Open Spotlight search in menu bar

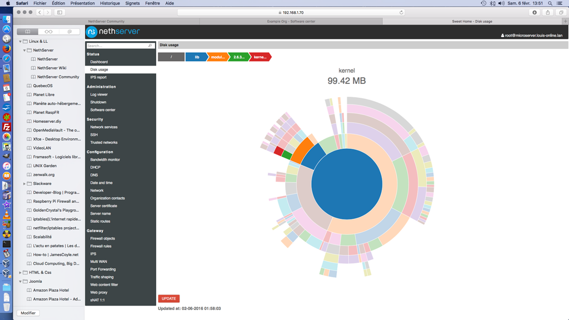tap(550, 3)
